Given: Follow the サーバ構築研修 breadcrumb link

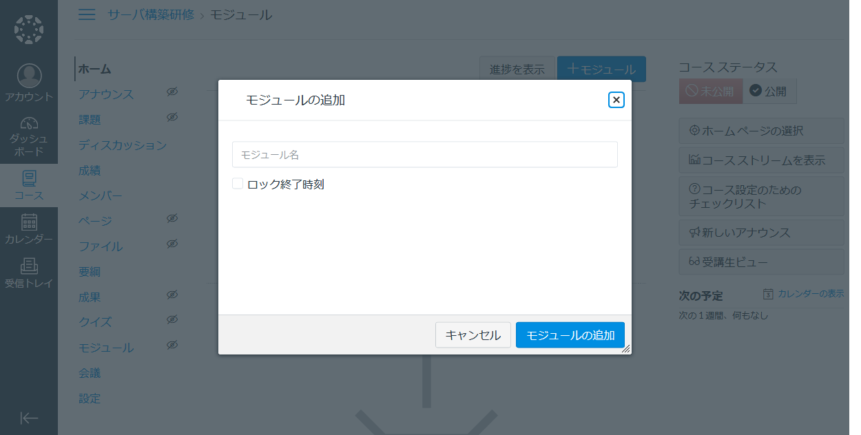Looking at the screenshot, I should [x=151, y=14].
